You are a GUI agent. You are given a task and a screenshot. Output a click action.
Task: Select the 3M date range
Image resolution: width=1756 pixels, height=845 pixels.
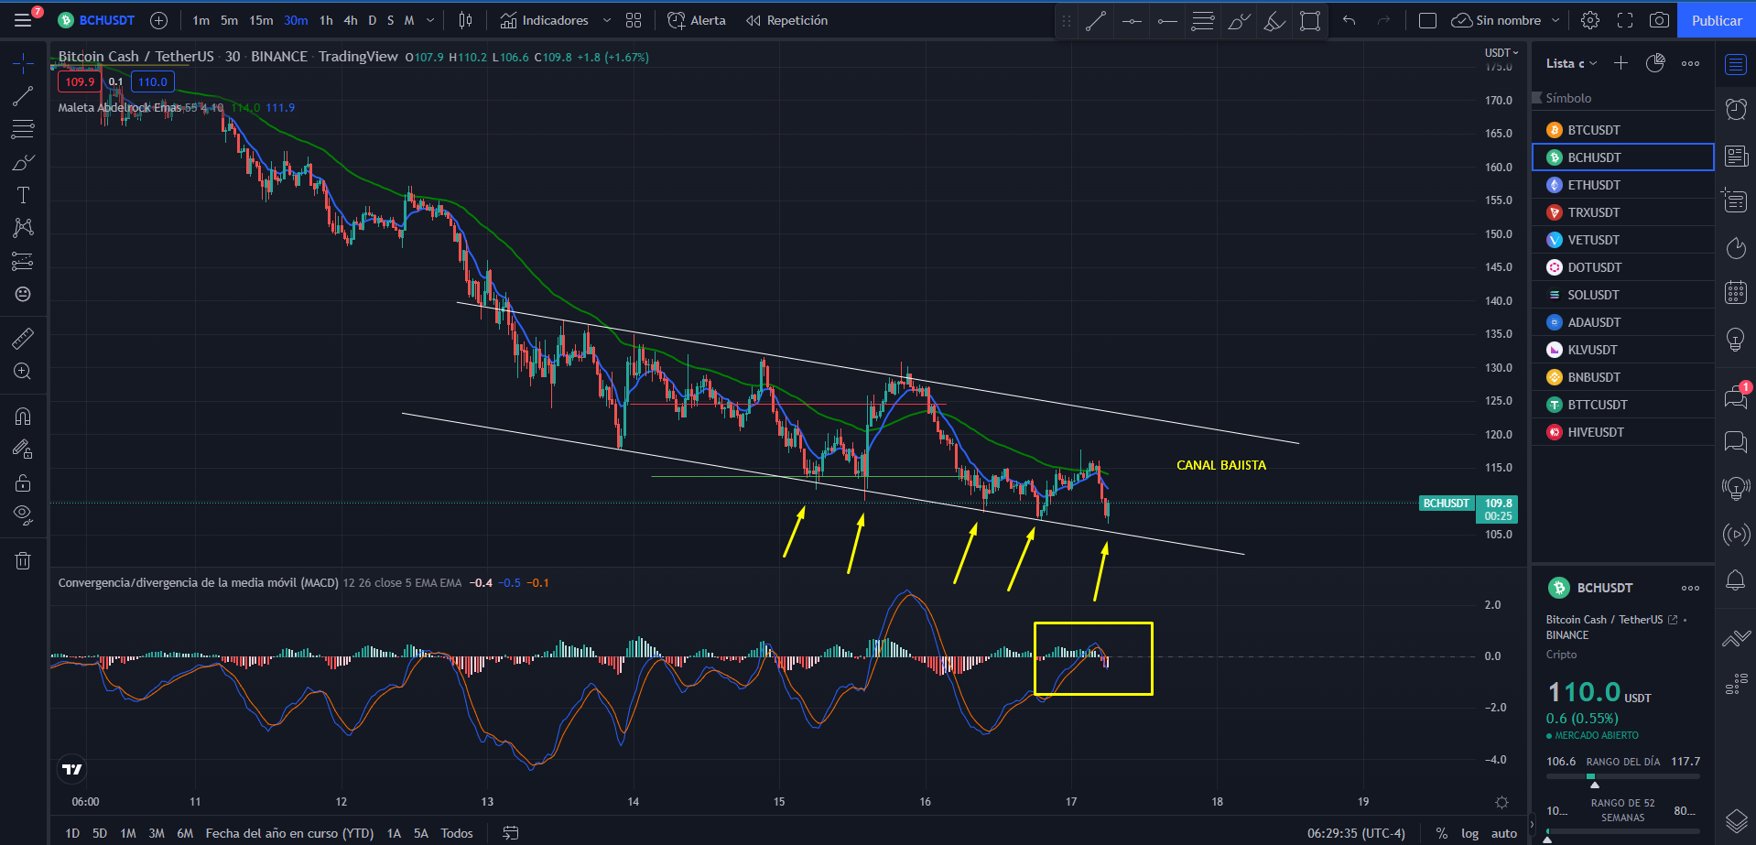point(157,833)
